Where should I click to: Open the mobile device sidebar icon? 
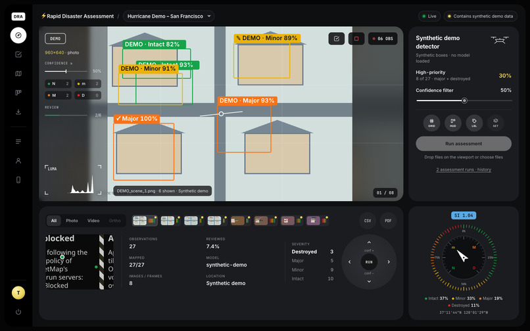tap(18, 180)
